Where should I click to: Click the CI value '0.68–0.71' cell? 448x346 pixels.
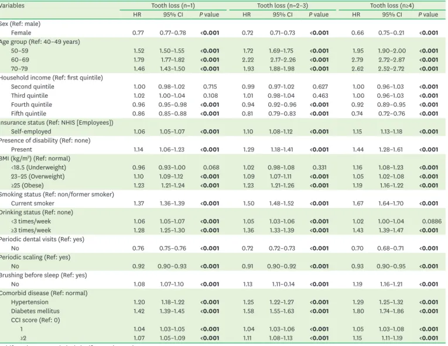point(390,248)
